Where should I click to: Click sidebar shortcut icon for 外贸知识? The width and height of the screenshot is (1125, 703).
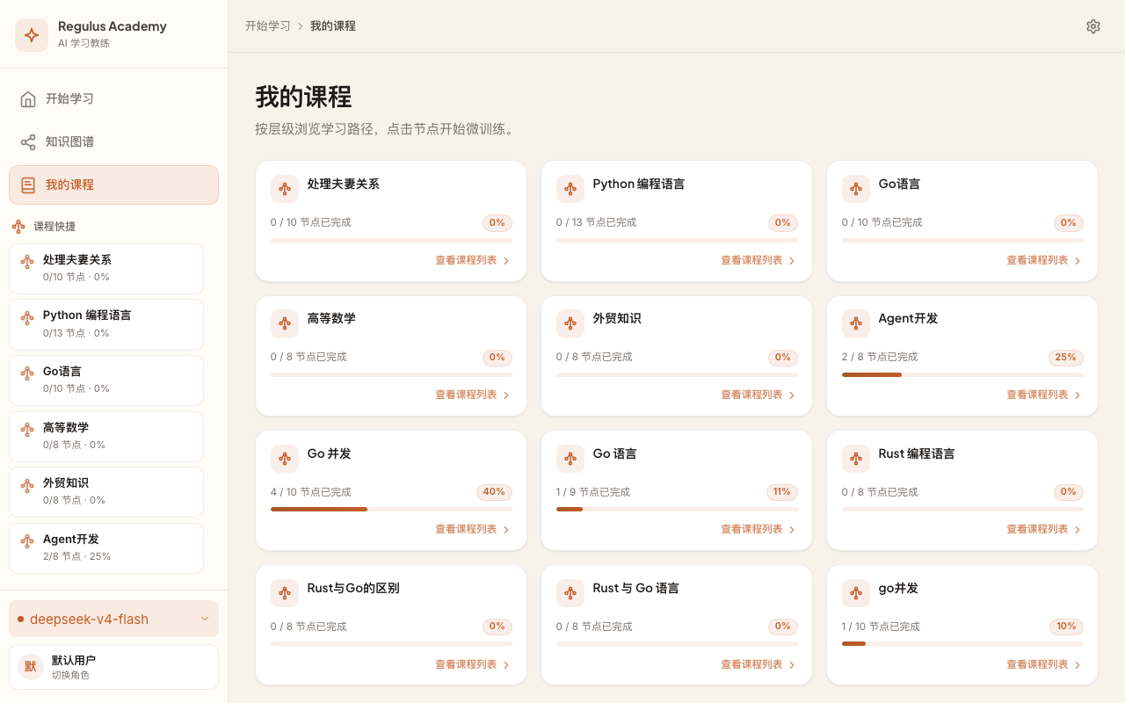[27, 484]
